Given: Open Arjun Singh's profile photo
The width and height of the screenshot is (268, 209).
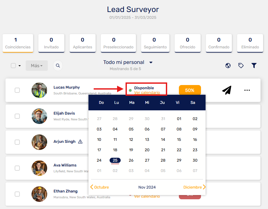Looking at the screenshot, I should 39,142.
